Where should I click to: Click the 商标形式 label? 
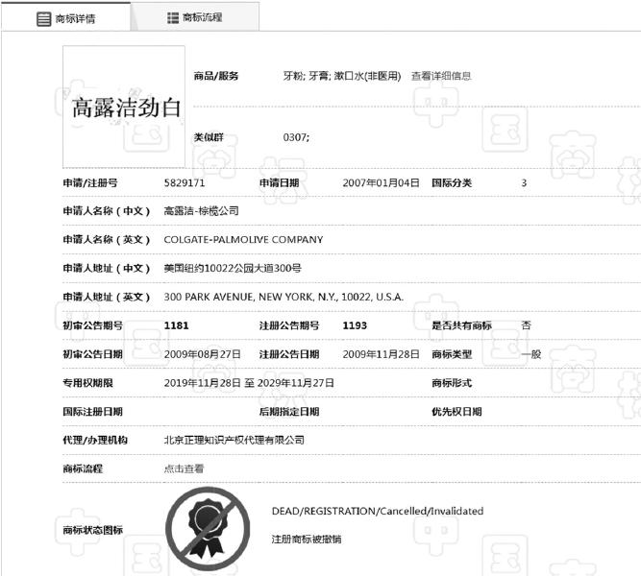coord(452,383)
